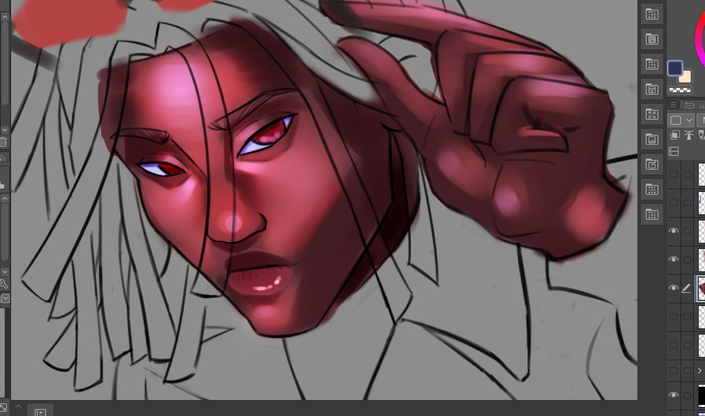Select the layer thumbnail with the blue stroke
Screen dimensions: 705x416
click(x=701, y=202)
